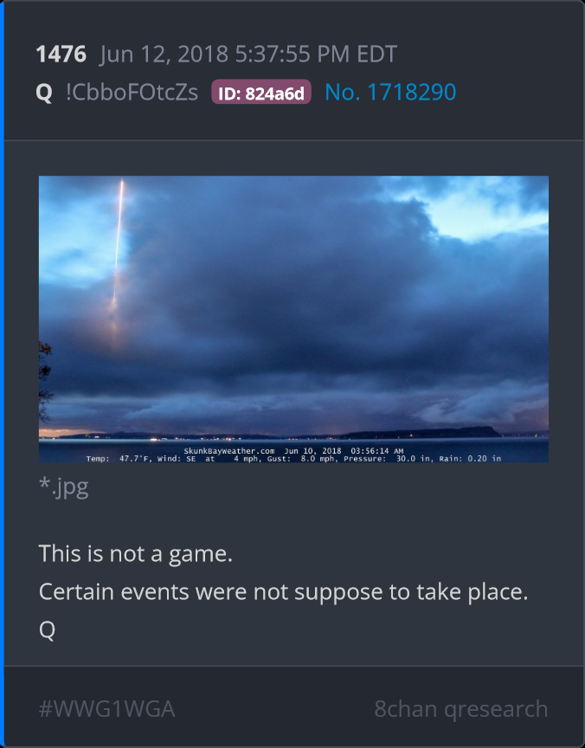Click the 8chan qresearch source label
Image resolution: width=585 pixels, height=748 pixels.
click(460, 709)
